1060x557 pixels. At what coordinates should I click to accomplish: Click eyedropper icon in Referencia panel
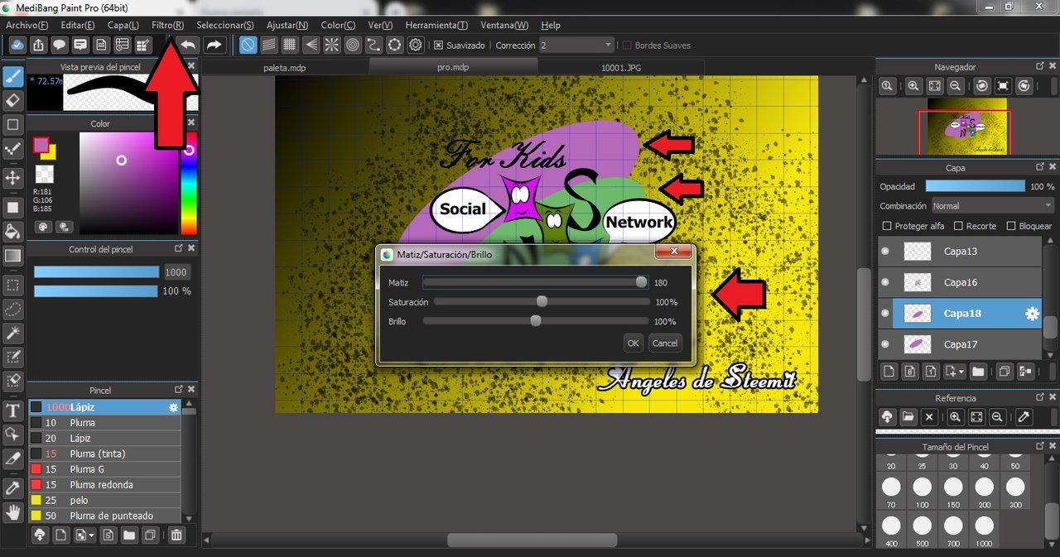pyautogui.click(x=1024, y=417)
